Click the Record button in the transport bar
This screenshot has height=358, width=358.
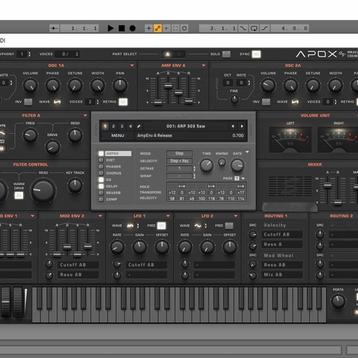tap(132, 28)
